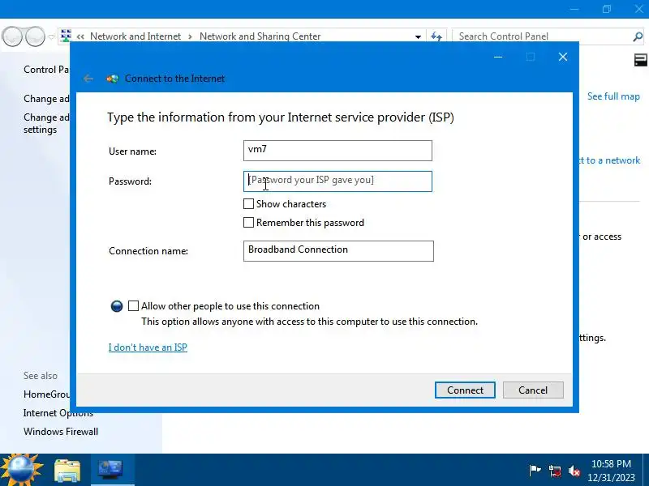Open File Explorer from the taskbar
The height and width of the screenshot is (486, 649).
67,471
